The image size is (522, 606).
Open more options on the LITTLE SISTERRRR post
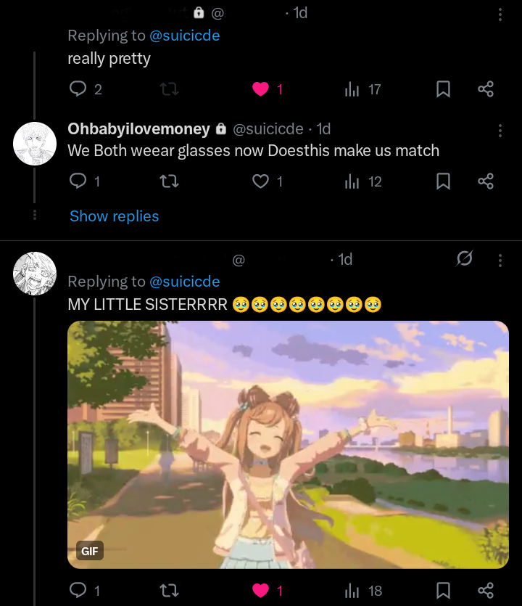500,260
